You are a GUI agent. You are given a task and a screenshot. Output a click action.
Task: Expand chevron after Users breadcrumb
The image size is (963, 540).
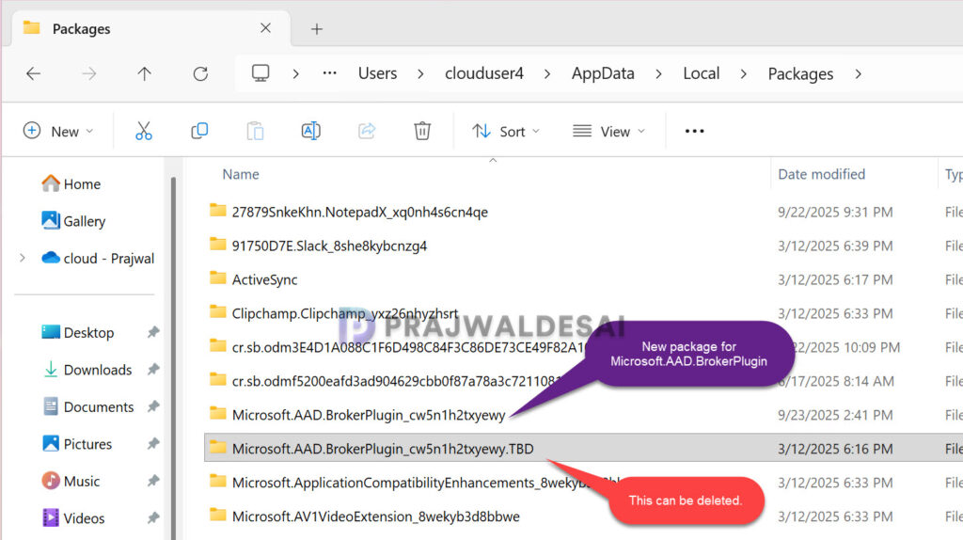pos(420,73)
